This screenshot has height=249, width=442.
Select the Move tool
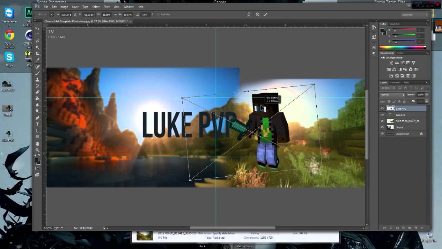38,28
